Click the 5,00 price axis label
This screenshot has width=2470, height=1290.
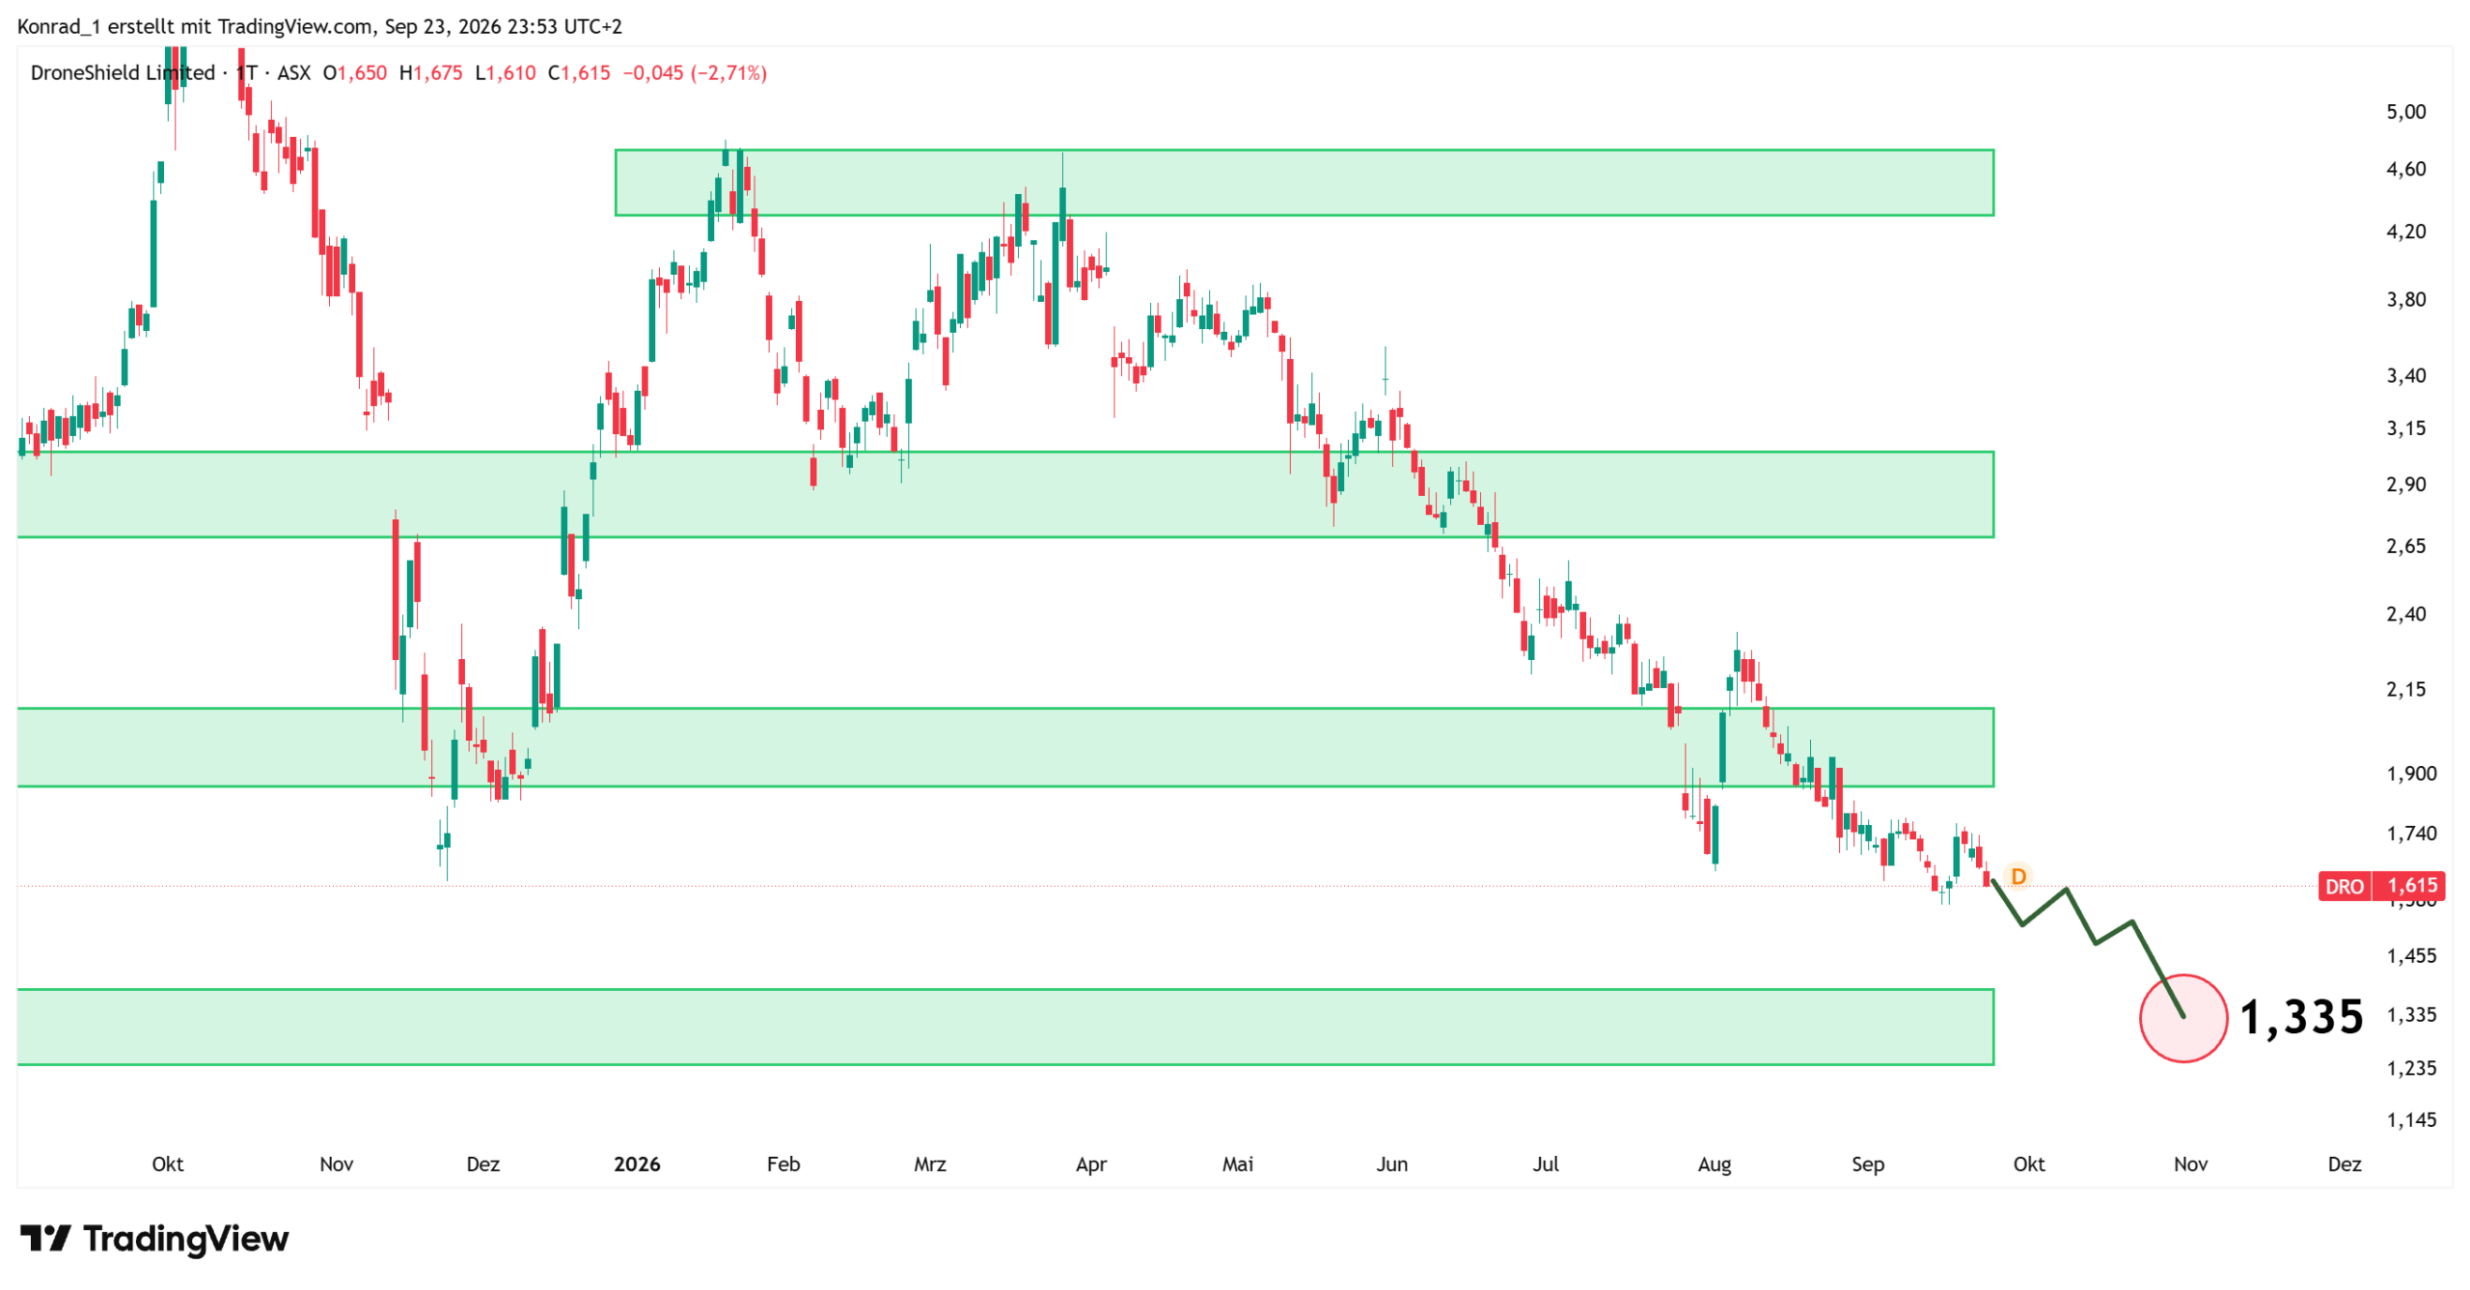(x=2405, y=112)
